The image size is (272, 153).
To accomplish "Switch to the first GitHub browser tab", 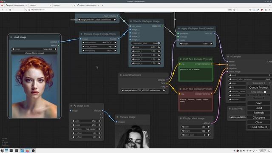I will 16,6.
